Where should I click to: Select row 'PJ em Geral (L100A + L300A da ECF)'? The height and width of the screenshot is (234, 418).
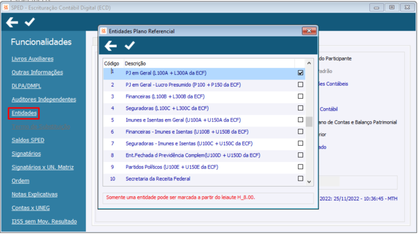[x=204, y=73]
